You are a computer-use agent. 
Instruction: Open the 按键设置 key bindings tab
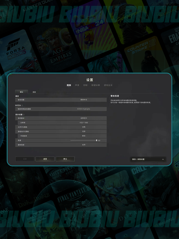click(x=95, y=85)
